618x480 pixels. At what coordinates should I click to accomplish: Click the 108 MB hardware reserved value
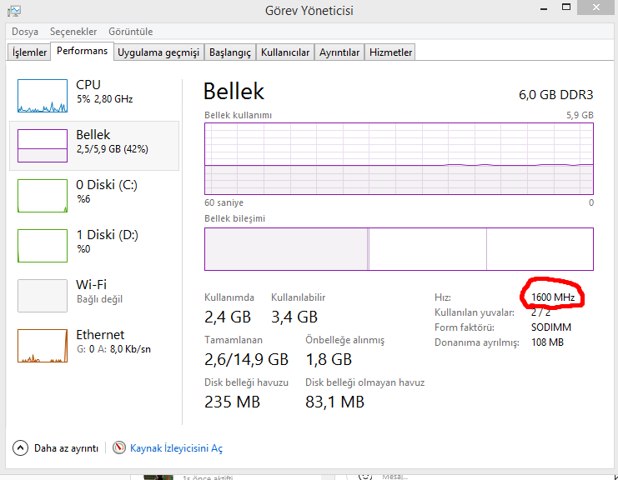pyautogui.click(x=547, y=342)
